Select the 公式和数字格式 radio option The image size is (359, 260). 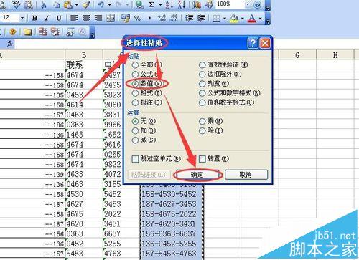(202, 93)
